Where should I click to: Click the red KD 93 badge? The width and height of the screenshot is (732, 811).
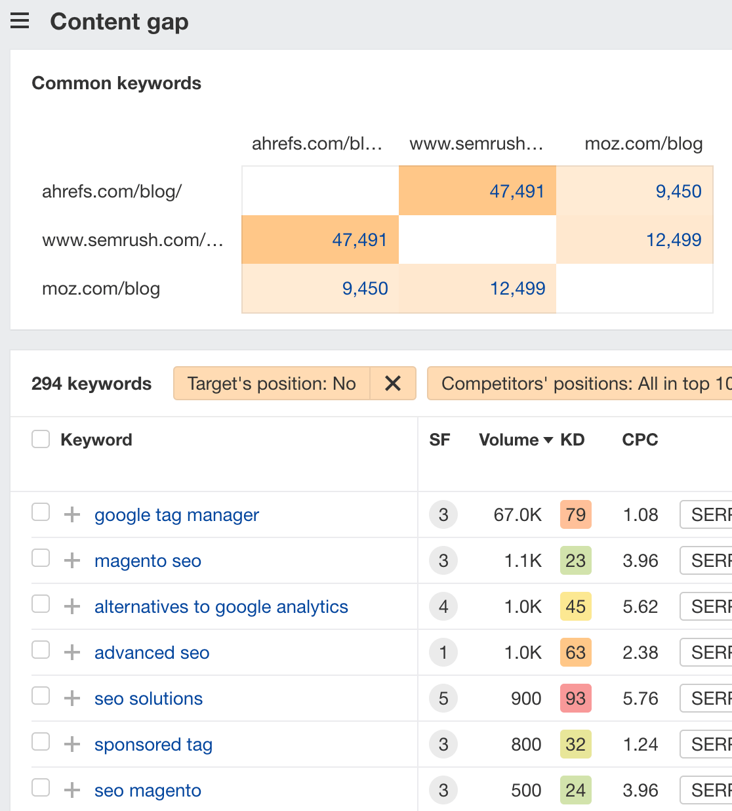pyautogui.click(x=575, y=698)
